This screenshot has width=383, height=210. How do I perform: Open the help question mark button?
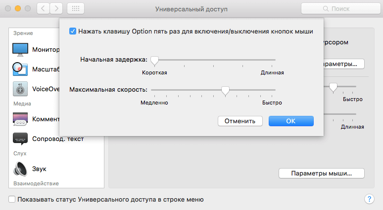(369, 199)
